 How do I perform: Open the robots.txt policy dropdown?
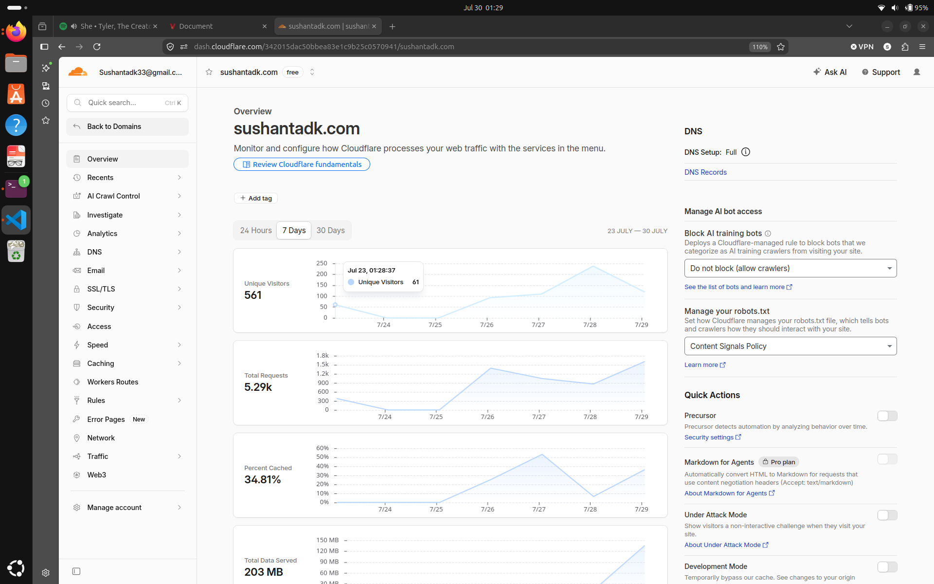coord(790,346)
